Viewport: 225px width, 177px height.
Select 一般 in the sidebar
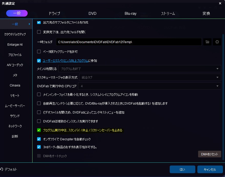16,24
